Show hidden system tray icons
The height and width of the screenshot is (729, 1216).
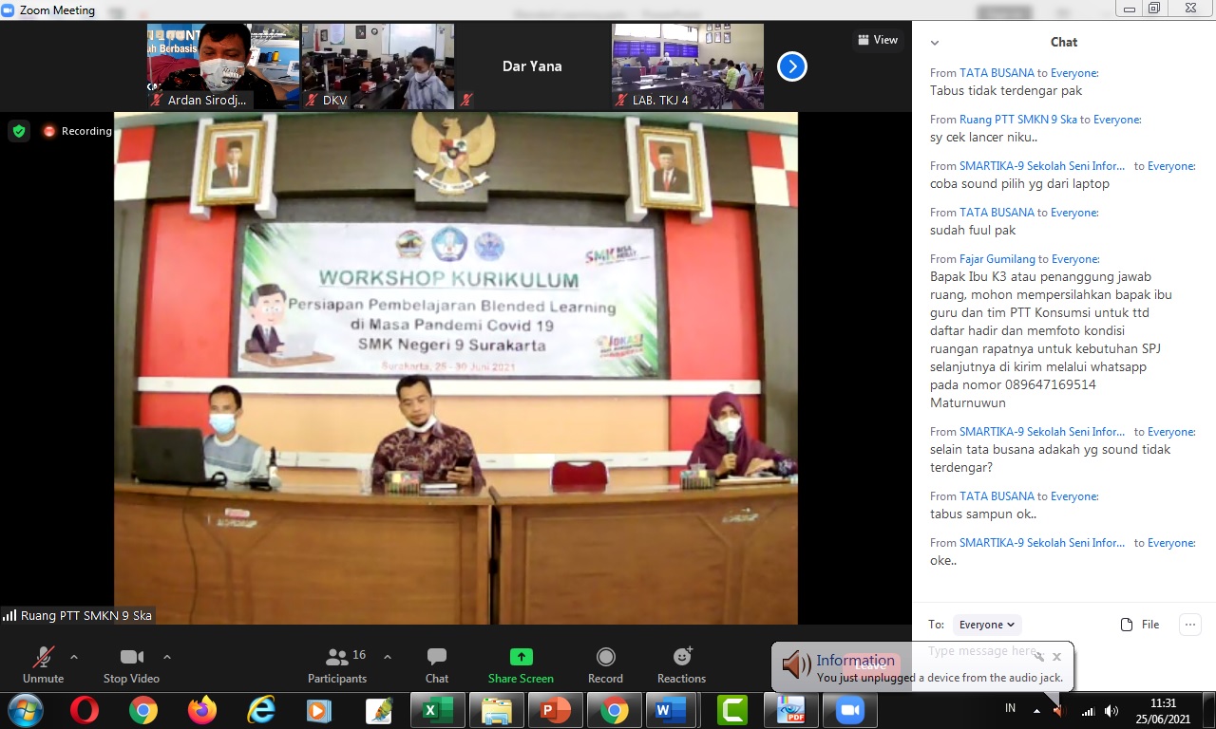(x=1036, y=710)
